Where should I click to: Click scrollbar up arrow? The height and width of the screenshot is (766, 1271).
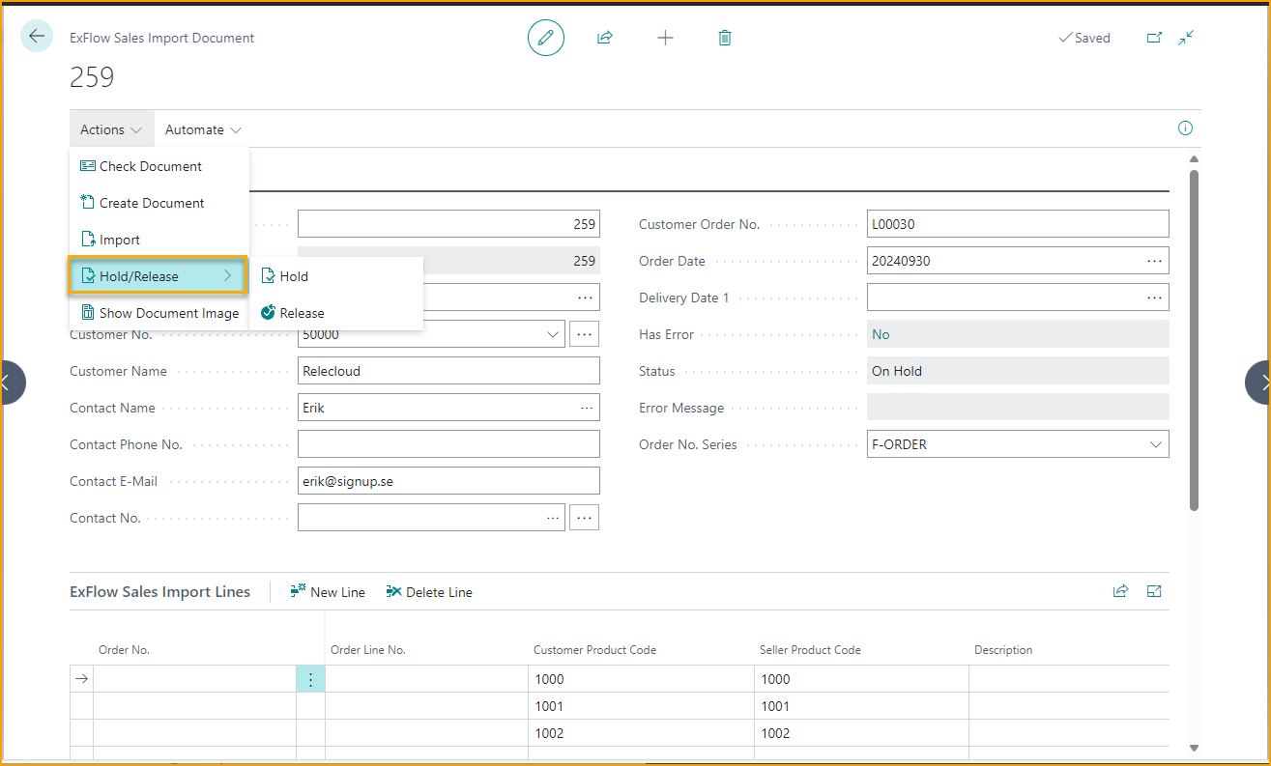(1194, 159)
